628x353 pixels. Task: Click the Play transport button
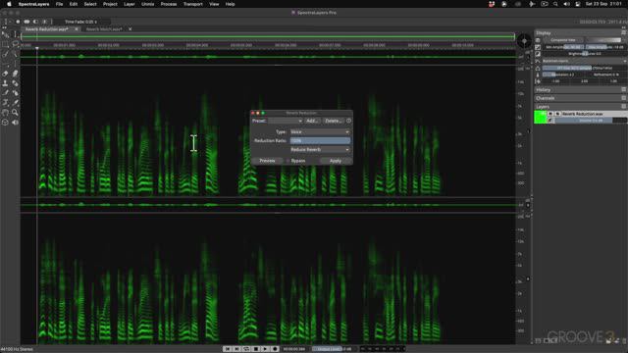coord(265,349)
